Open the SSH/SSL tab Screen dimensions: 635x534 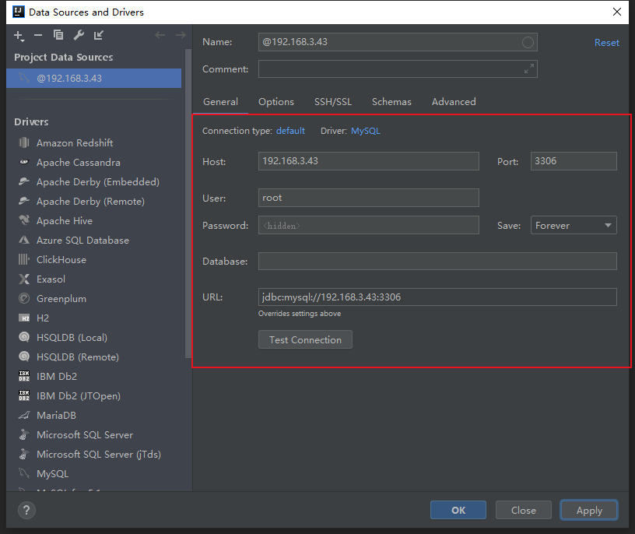tap(333, 102)
